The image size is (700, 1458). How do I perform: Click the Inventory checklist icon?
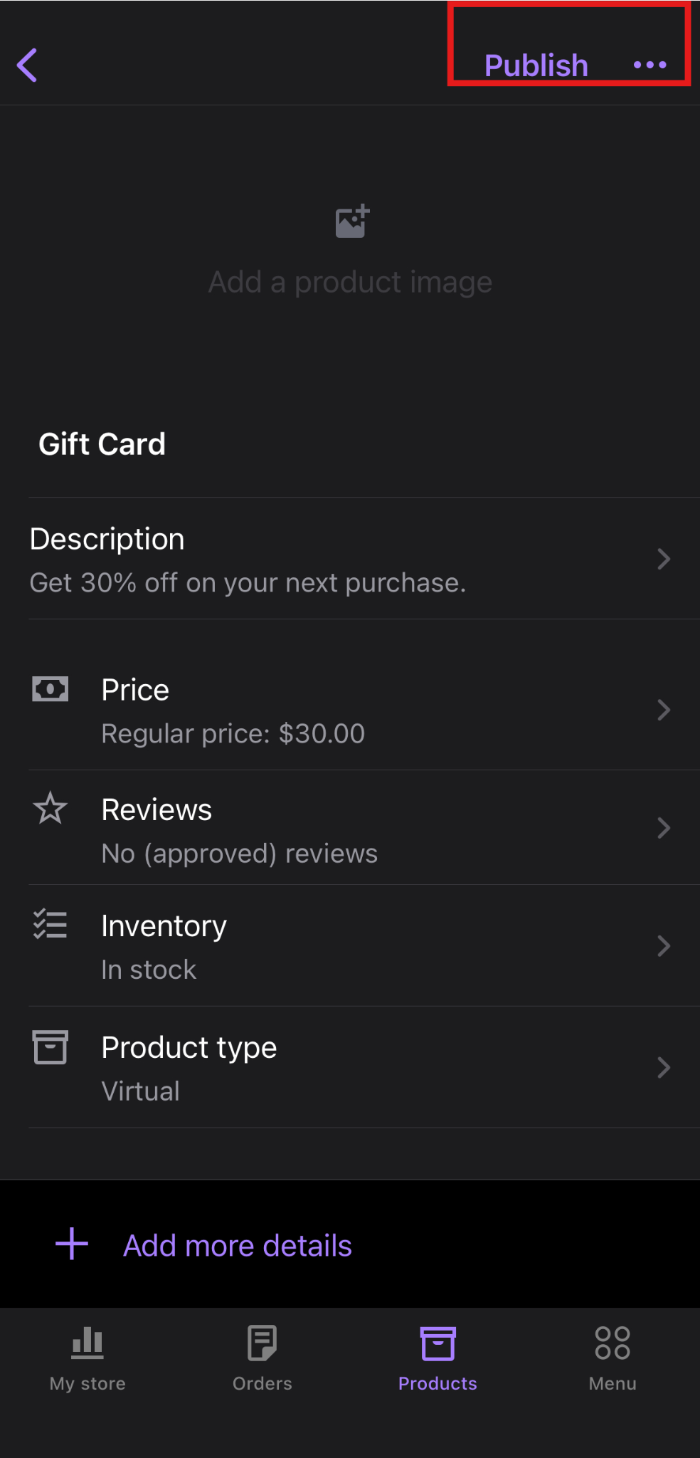pos(51,925)
